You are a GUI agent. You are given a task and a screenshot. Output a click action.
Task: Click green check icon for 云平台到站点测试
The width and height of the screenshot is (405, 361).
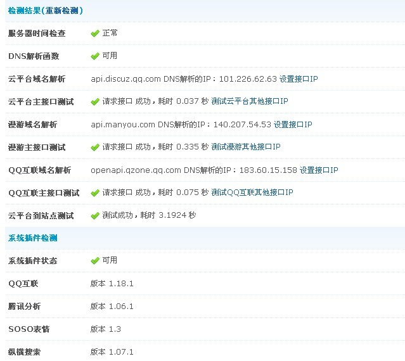tap(95, 216)
